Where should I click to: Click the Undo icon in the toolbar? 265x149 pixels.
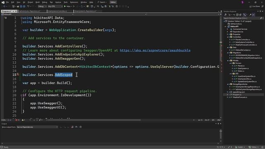[x=28, y=7]
